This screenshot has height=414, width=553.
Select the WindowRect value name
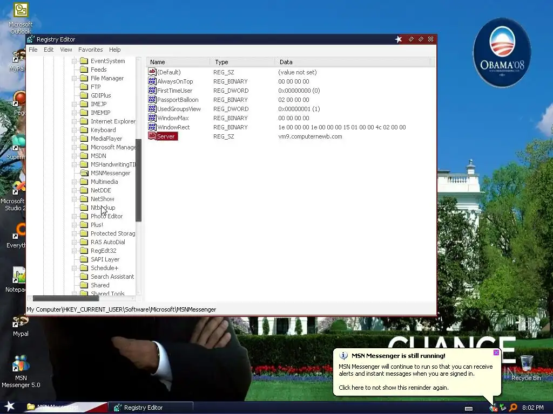pyautogui.click(x=173, y=127)
